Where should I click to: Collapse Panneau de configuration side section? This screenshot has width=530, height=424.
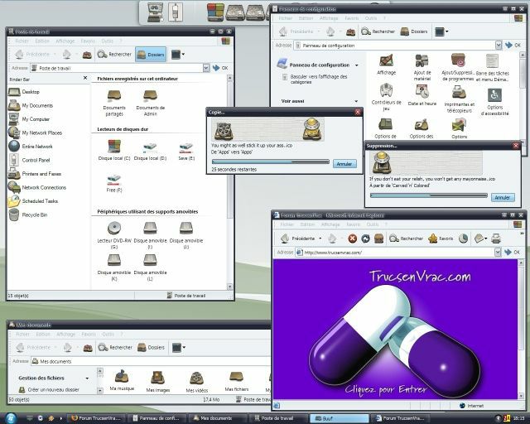tap(357, 65)
